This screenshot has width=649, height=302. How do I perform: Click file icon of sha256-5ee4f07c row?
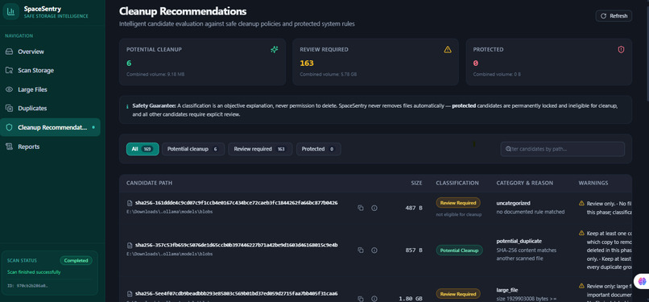129,294
